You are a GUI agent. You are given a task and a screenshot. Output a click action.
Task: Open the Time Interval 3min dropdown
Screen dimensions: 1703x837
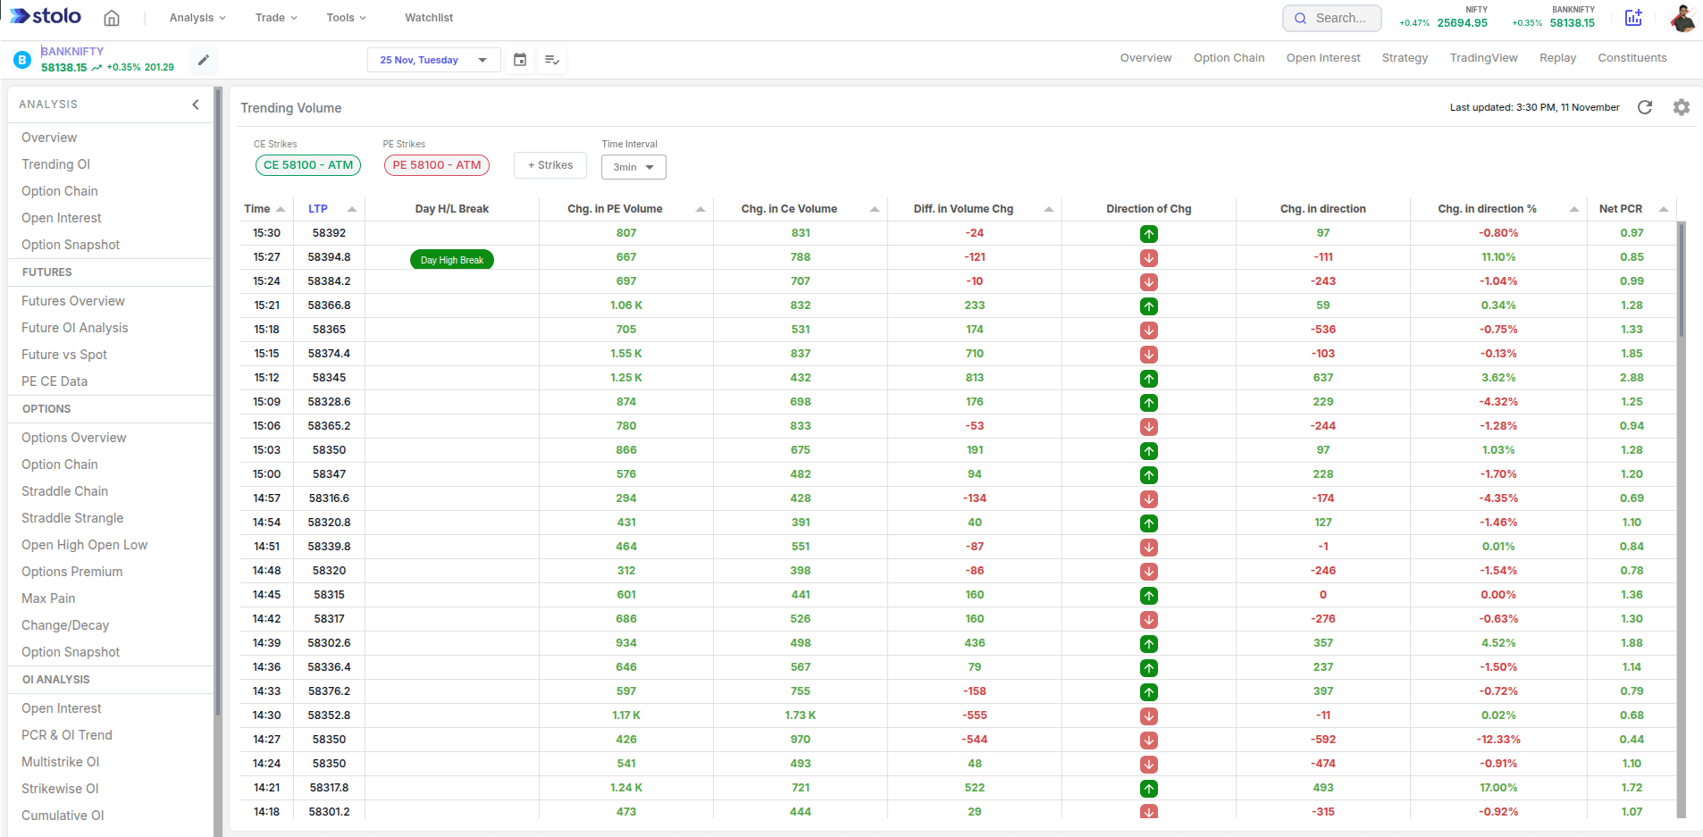633,167
